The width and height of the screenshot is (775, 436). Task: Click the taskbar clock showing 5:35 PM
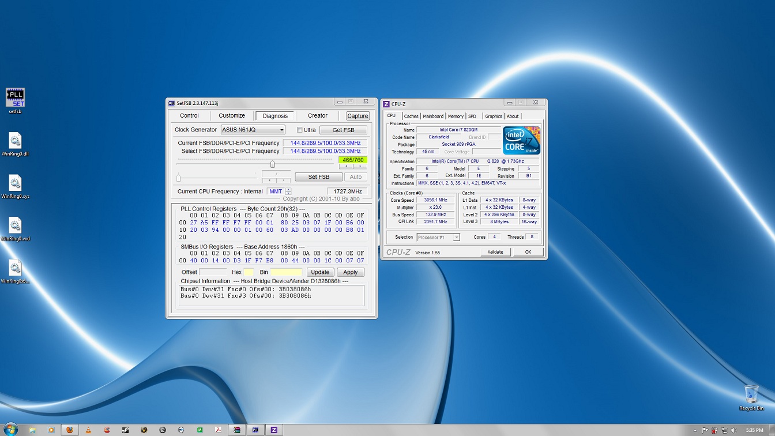pyautogui.click(x=754, y=430)
